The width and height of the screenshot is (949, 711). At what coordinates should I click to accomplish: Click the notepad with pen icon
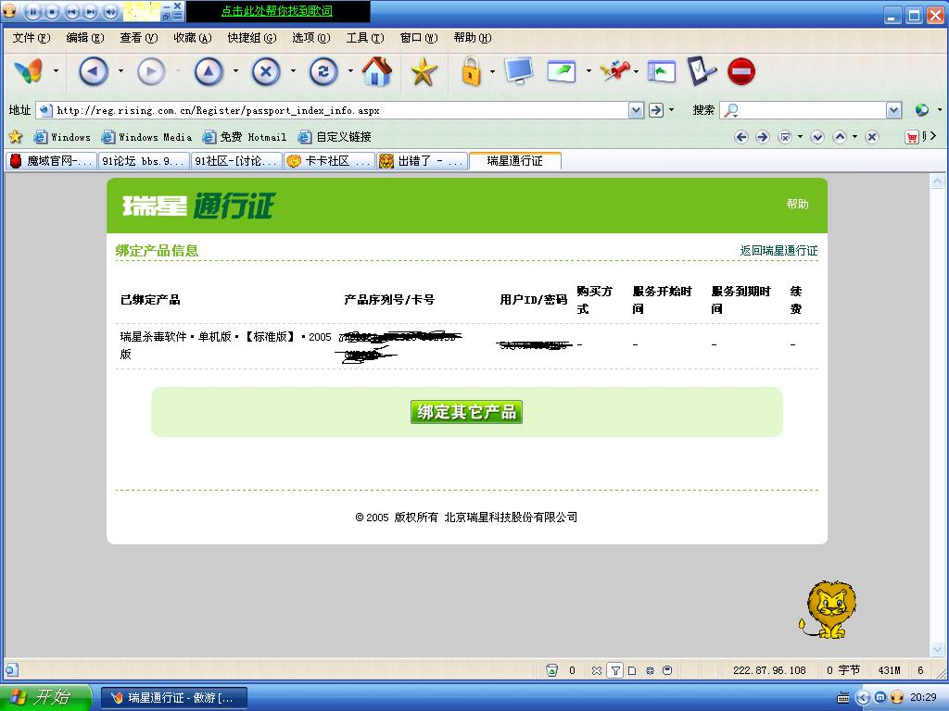(702, 70)
